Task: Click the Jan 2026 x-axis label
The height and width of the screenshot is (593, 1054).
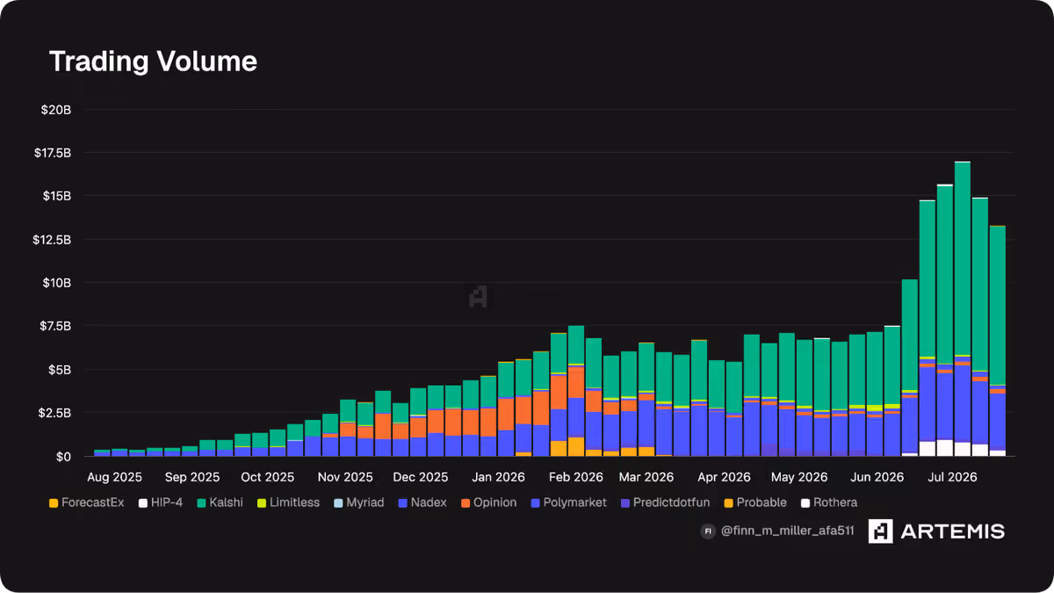Action: pos(498,477)
